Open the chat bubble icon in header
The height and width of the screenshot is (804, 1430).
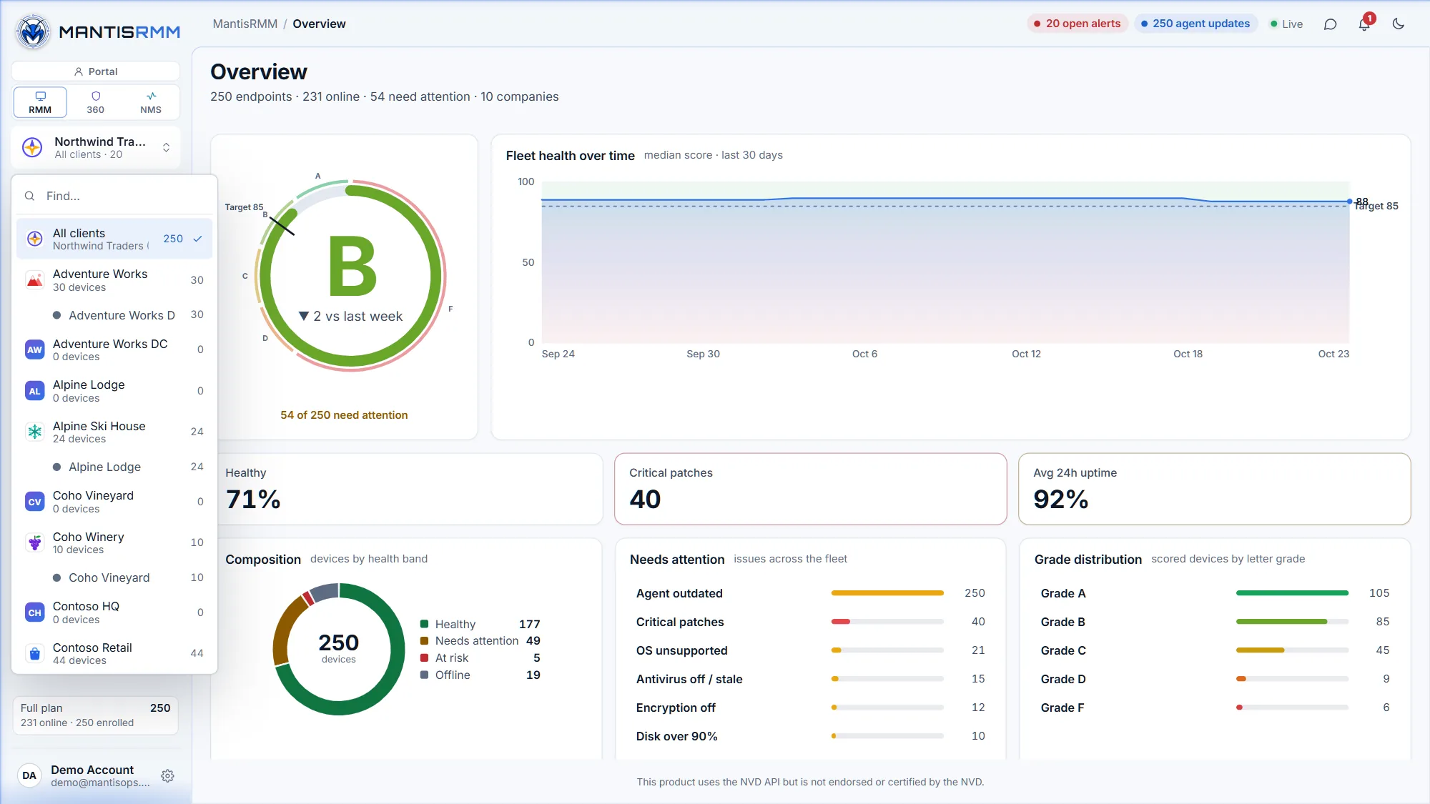[x=1330, y=24]
